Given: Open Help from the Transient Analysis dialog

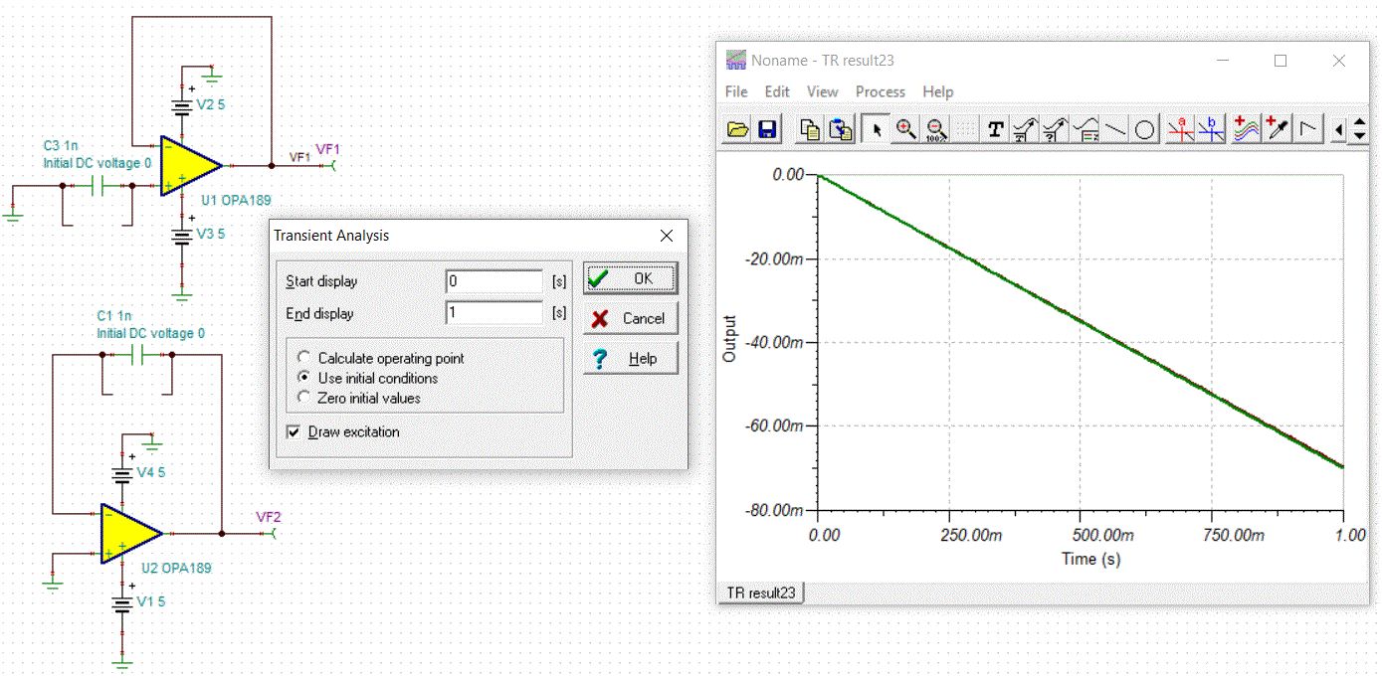Looking at the screenshot, I should click(x=631, y=358).
